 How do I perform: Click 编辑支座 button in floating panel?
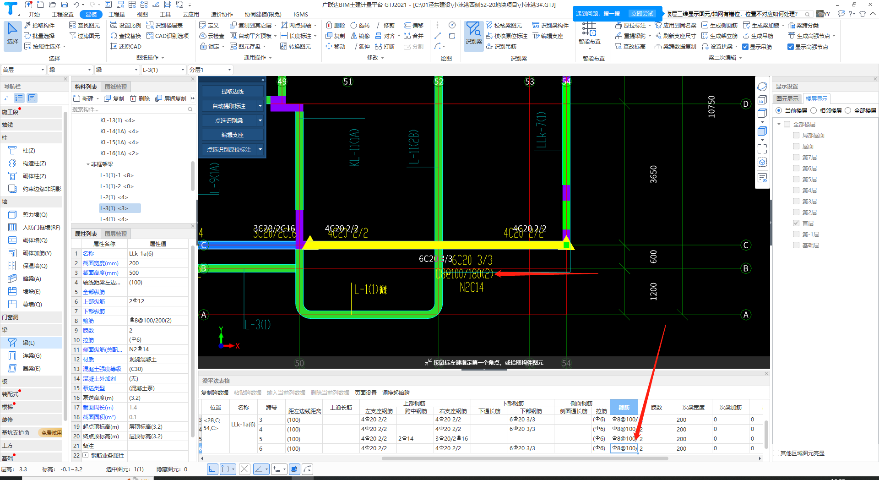(x=233, y=135)
